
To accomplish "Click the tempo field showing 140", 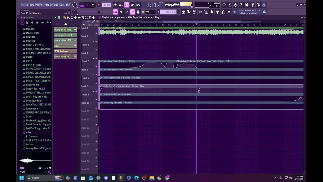I will click(106, 5).
